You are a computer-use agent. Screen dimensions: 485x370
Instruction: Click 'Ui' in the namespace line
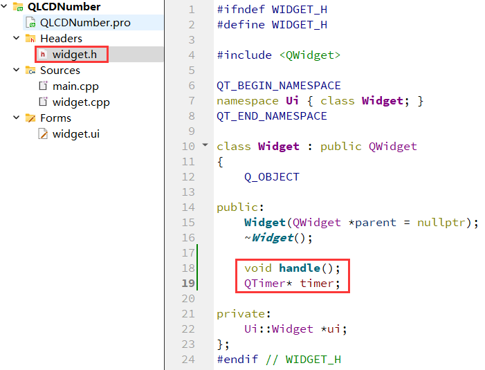[x=292, y=101]
